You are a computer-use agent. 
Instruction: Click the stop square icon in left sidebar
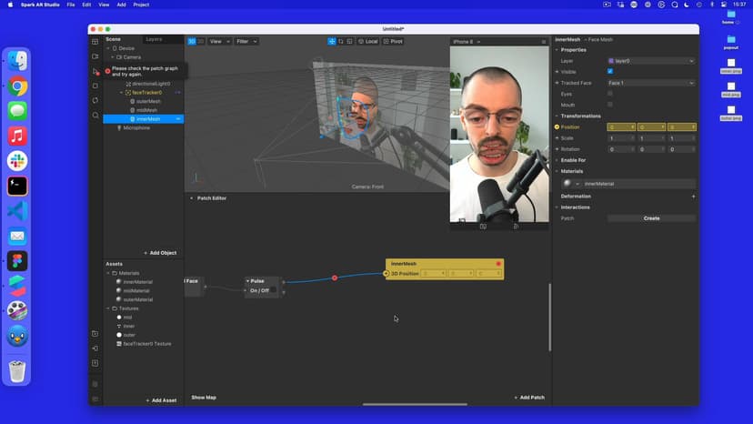pos(95,86)
